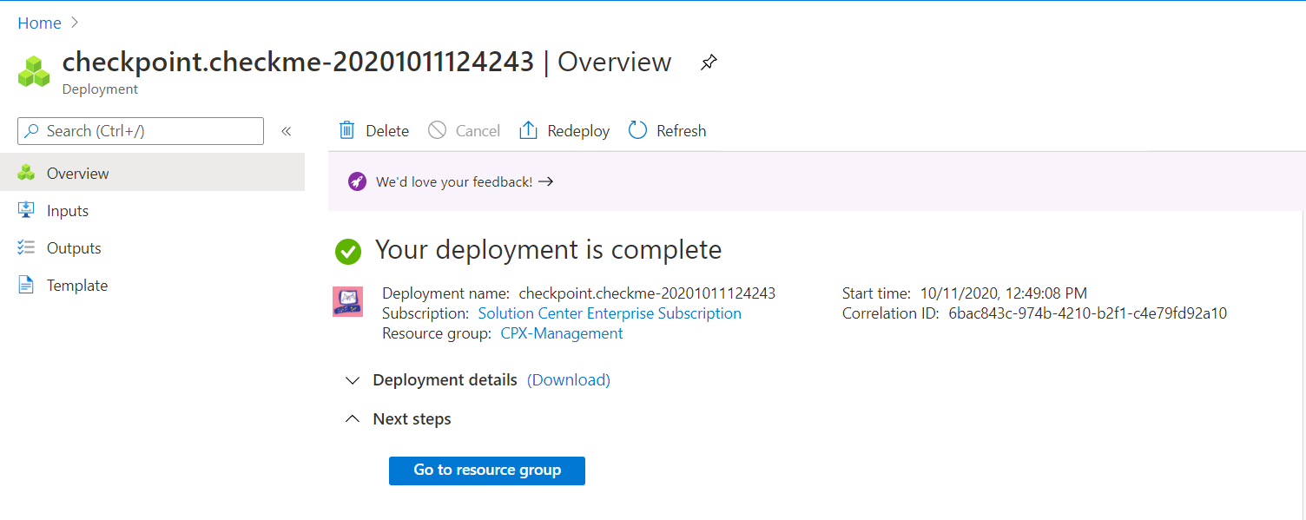Click the feedback arrow icon
The width and height of the screenshot is (1306, 520).
coord(546,181)
